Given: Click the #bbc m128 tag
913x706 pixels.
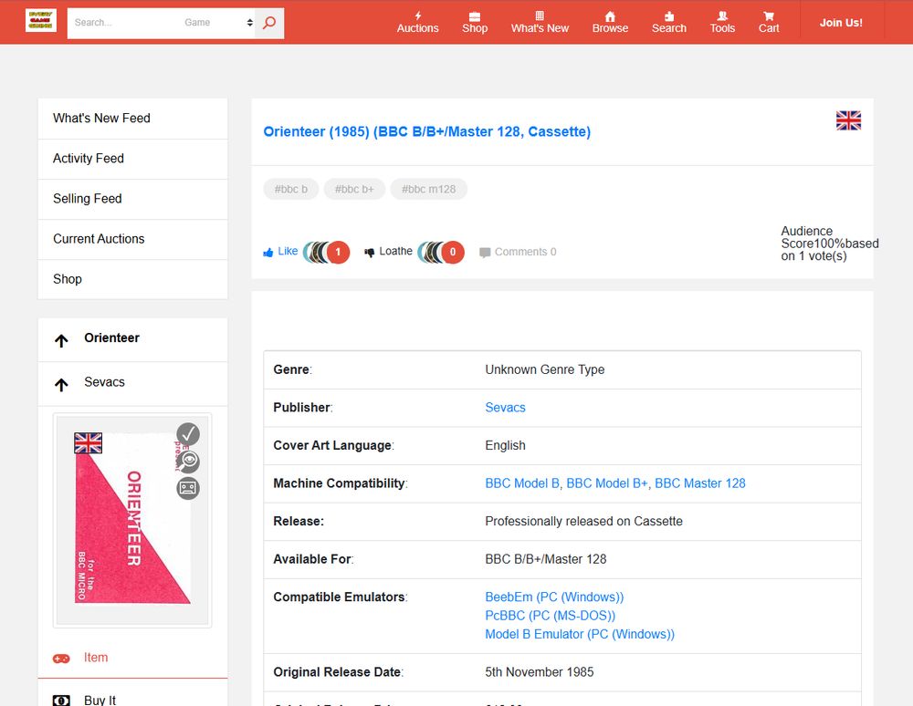Looking at the screenshot, I should 428,189.
